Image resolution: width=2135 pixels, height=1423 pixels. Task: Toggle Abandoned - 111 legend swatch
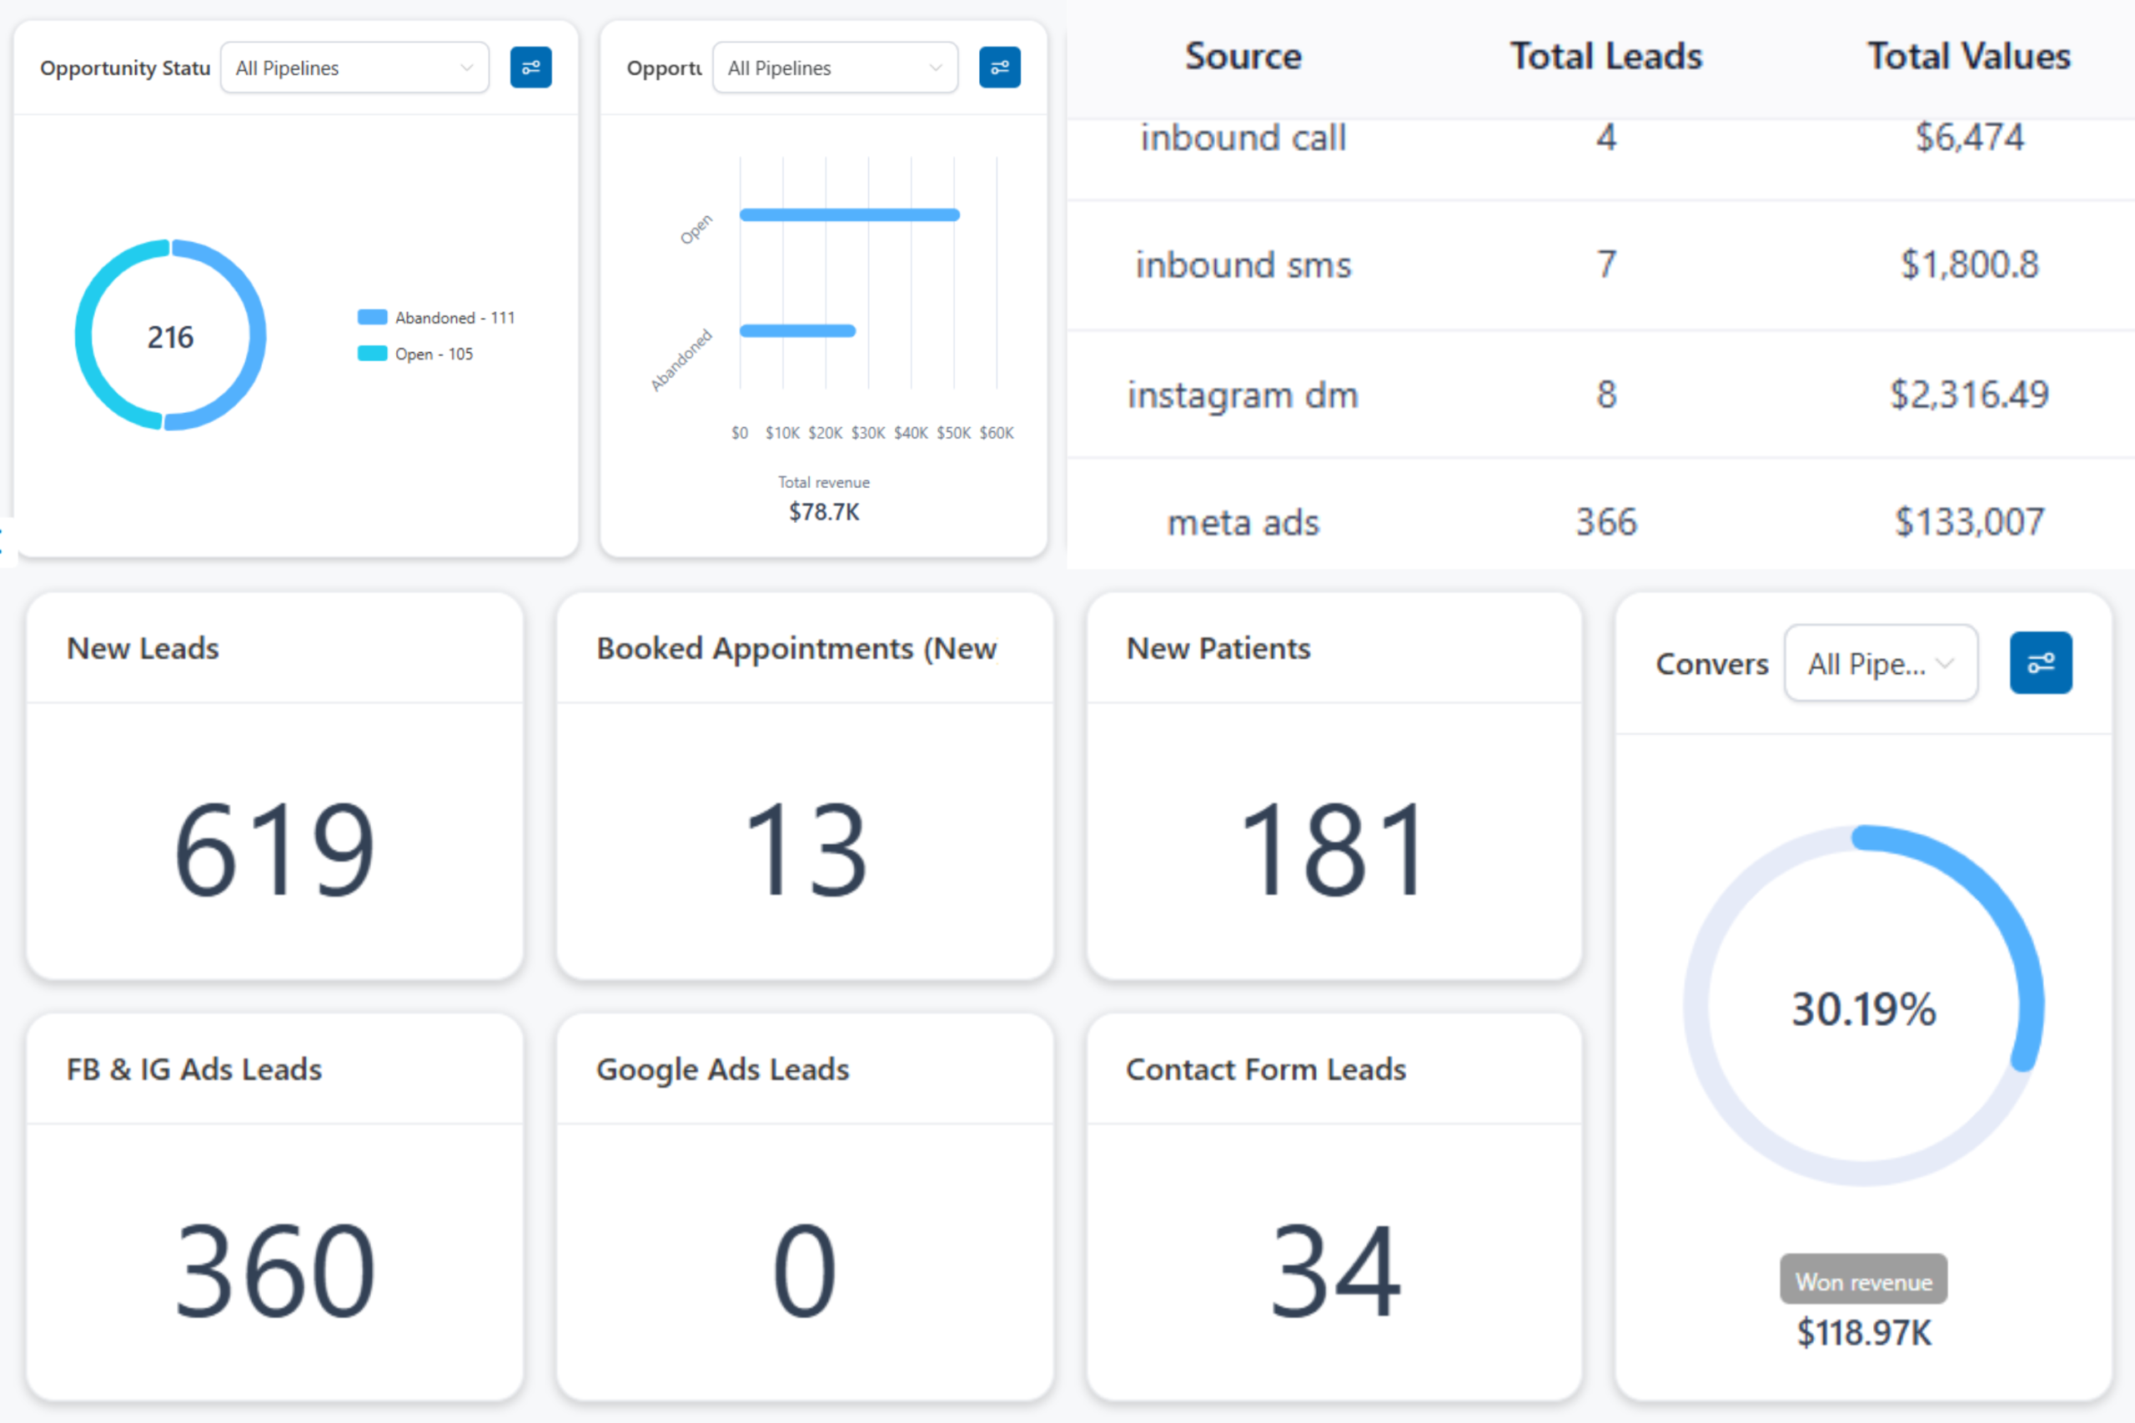pyautogui.click(x=372, y=317)
